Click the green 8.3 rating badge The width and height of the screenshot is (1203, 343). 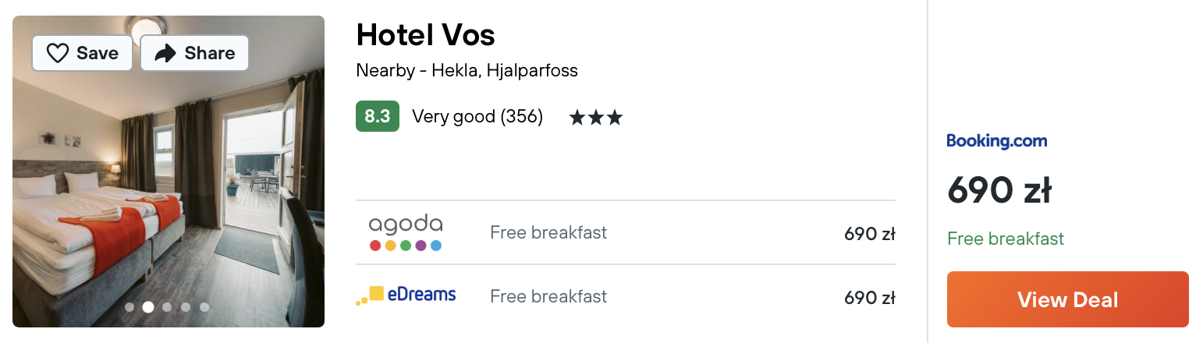pos(378,117)
